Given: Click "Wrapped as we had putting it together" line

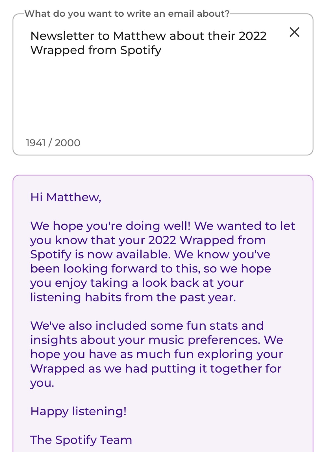Looking at the screenshot, I should (x=156, y=369).
